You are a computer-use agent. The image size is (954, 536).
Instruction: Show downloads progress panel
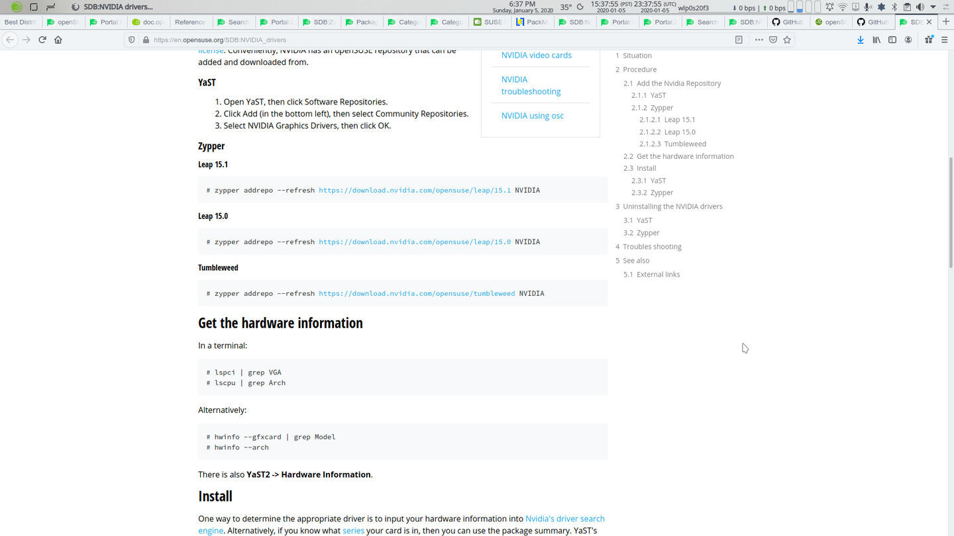[x=860, y=40]
